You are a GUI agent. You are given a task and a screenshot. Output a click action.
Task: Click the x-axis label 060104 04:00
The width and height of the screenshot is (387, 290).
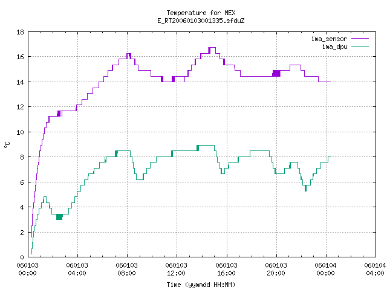(x=375, y=269)
